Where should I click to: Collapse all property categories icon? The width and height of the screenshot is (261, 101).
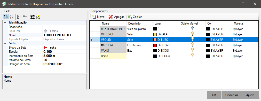(19, 17)
